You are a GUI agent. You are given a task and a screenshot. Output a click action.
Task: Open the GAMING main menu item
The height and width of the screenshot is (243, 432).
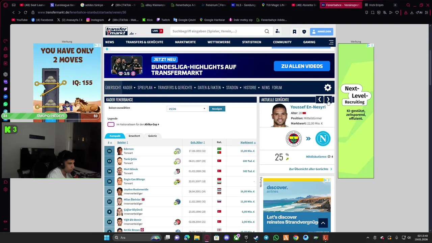click(309, 42)
